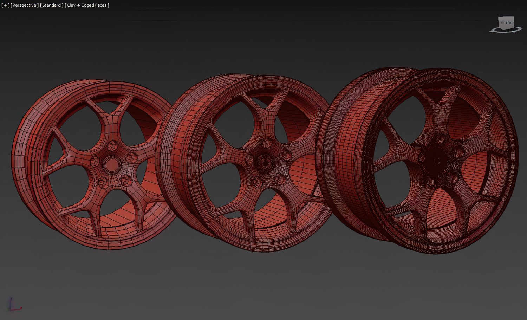Click the left edge of the ViewCube
Viewport: 527px width, 320px height.
coord(498,22)
